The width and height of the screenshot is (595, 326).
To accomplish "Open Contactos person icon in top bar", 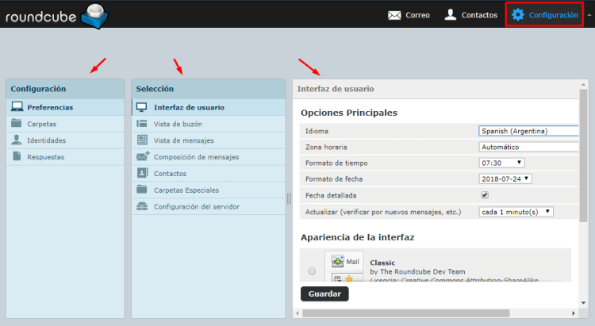I will pos(451,15).
